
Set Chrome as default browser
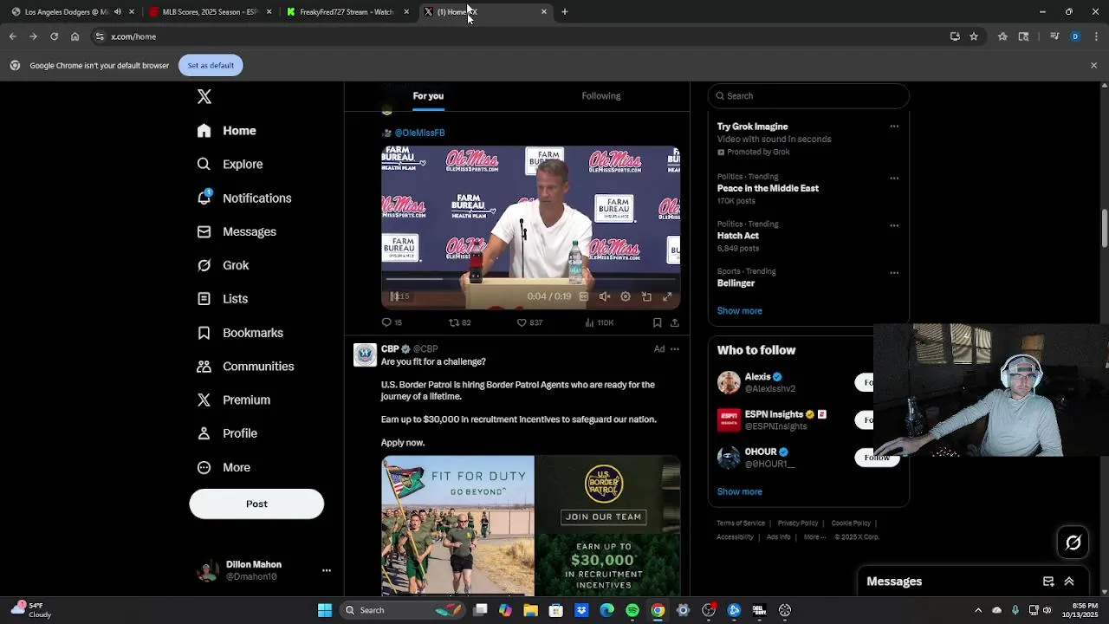click(211, 66)
